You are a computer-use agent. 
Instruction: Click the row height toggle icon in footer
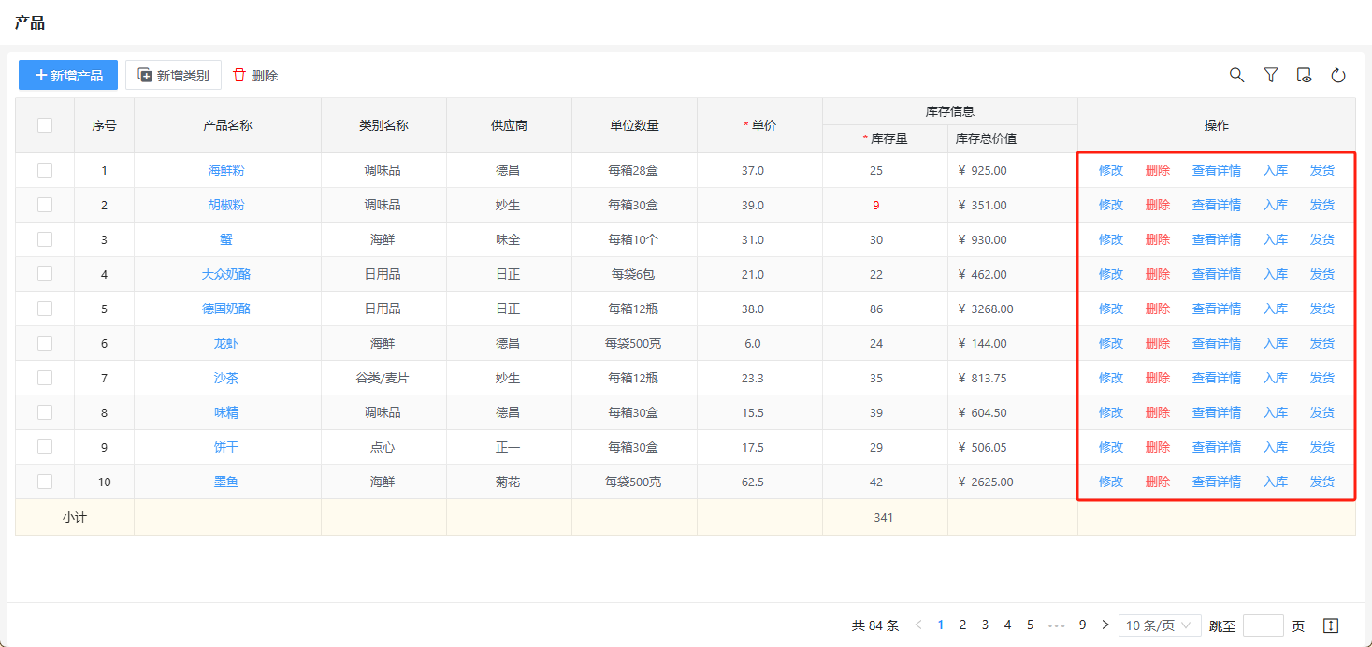click(x=1332, y=625)
